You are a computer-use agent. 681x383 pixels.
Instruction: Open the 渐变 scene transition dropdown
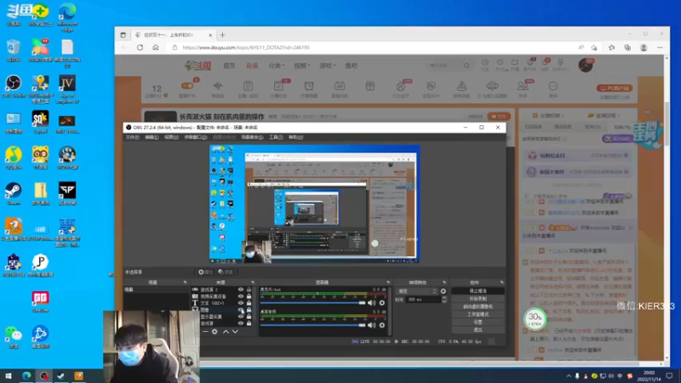click(x=417, y=291)
